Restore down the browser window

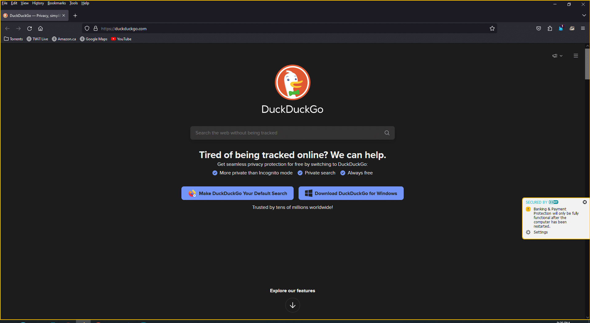coord(569,4)
